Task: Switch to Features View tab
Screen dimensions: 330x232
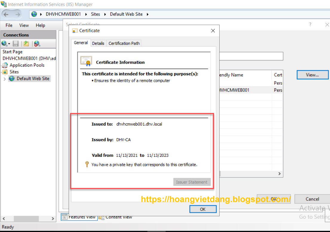Action: [x=79, y=217]
